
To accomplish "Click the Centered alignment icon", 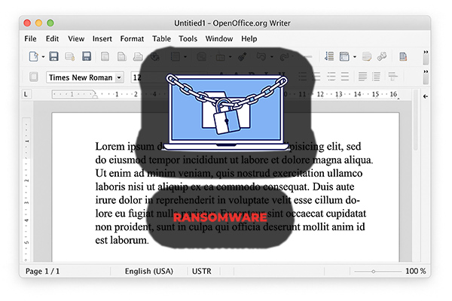I will (x=316, y=77).
